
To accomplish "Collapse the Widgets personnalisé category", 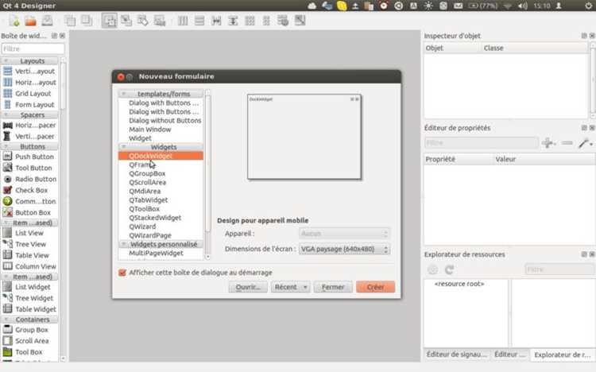I will 123,244.
